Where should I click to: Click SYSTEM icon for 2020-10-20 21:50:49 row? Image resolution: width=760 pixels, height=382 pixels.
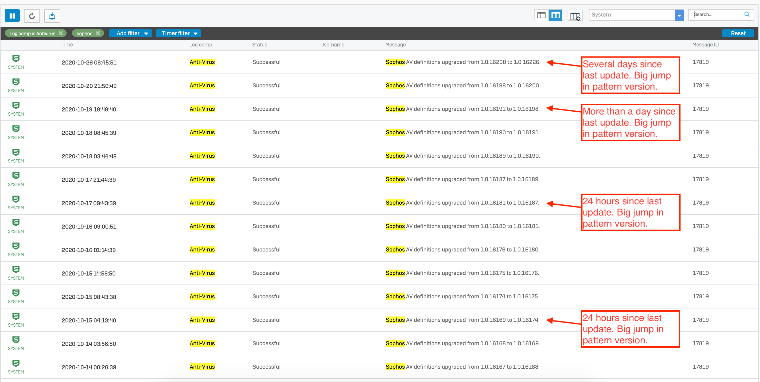pos(16,86)
